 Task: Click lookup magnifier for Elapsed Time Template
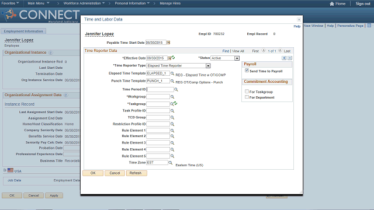click(172, 73)
